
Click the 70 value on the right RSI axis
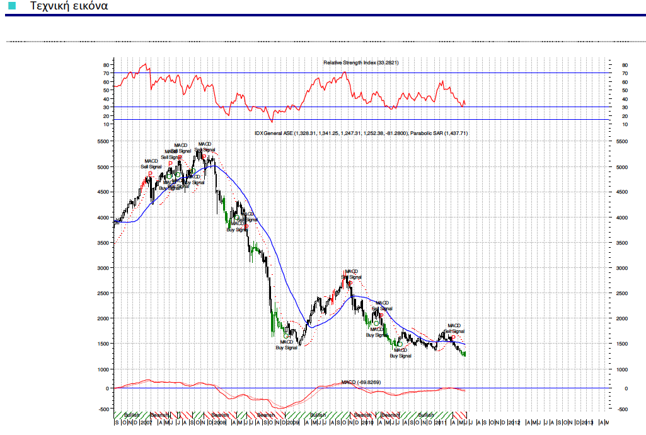coord(625,73)
